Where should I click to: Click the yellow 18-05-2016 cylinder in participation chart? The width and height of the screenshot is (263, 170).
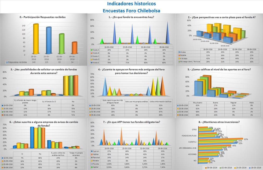tap(36, 38)
